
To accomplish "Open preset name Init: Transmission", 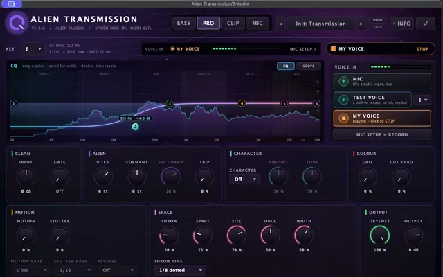I will point(320,24).
